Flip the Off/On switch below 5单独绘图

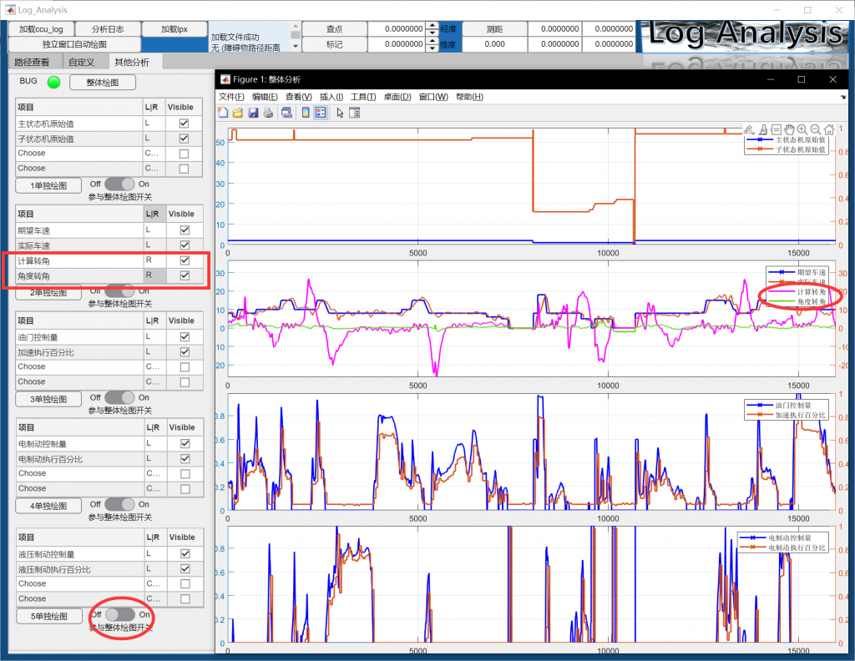click(120, 614)
